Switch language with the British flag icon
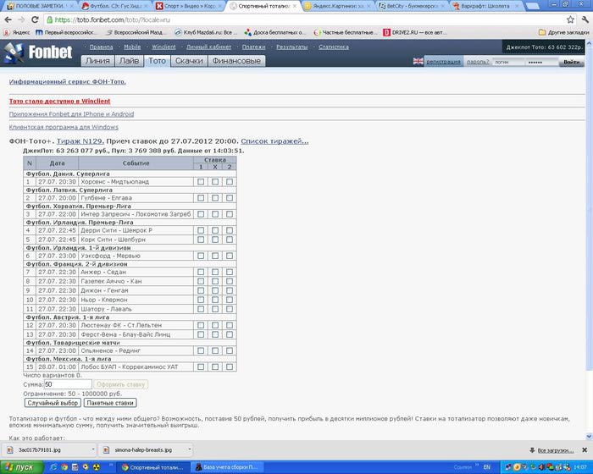593x474 pixels. tap(418, 61)
